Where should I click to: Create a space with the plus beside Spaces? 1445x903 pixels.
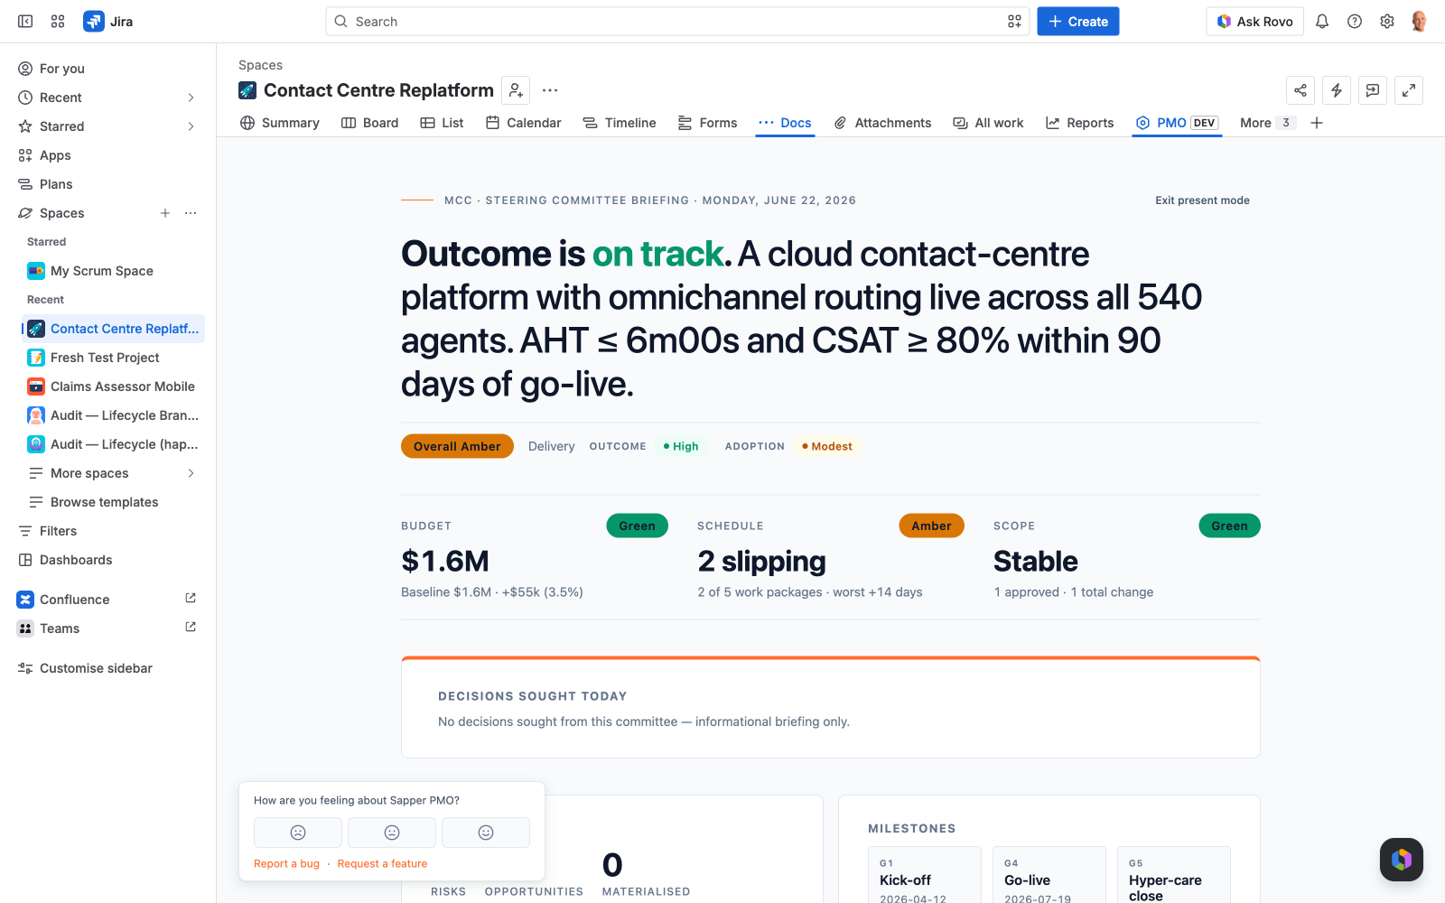[165, 213]
